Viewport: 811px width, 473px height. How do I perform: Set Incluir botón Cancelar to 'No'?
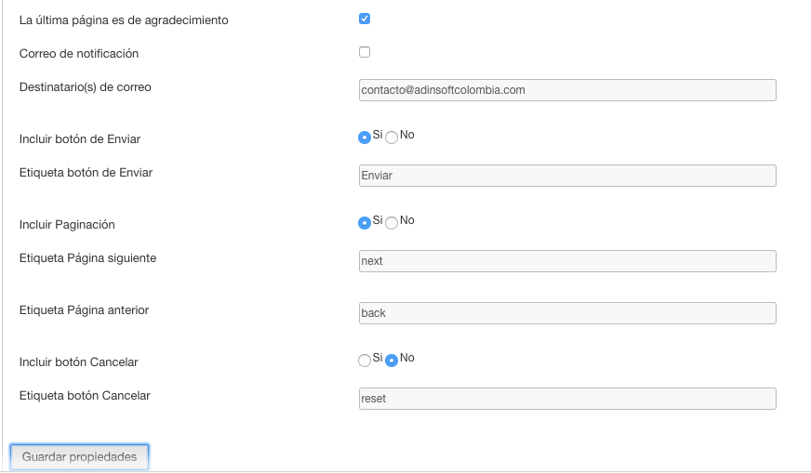392,361
